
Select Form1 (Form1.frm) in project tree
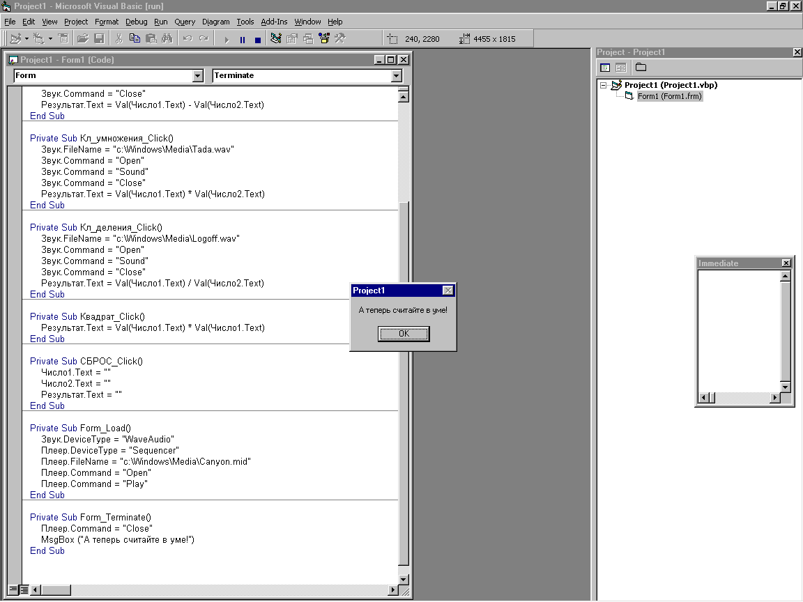point(669,96)
